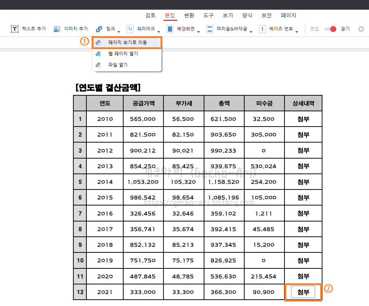Click 첨부 in the 2010 row
Viewport: 369px width, 306px height.
[x=303, y=119]
